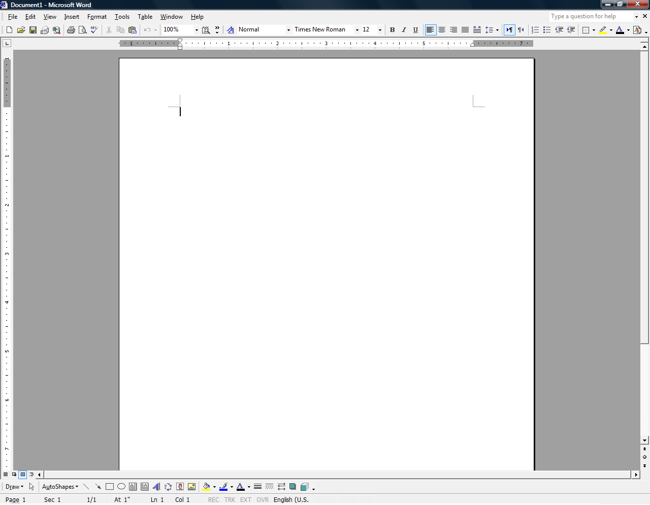Toggle the Document Map icon
This screenshot has width=650, height=505.
(x=206, y=30)
